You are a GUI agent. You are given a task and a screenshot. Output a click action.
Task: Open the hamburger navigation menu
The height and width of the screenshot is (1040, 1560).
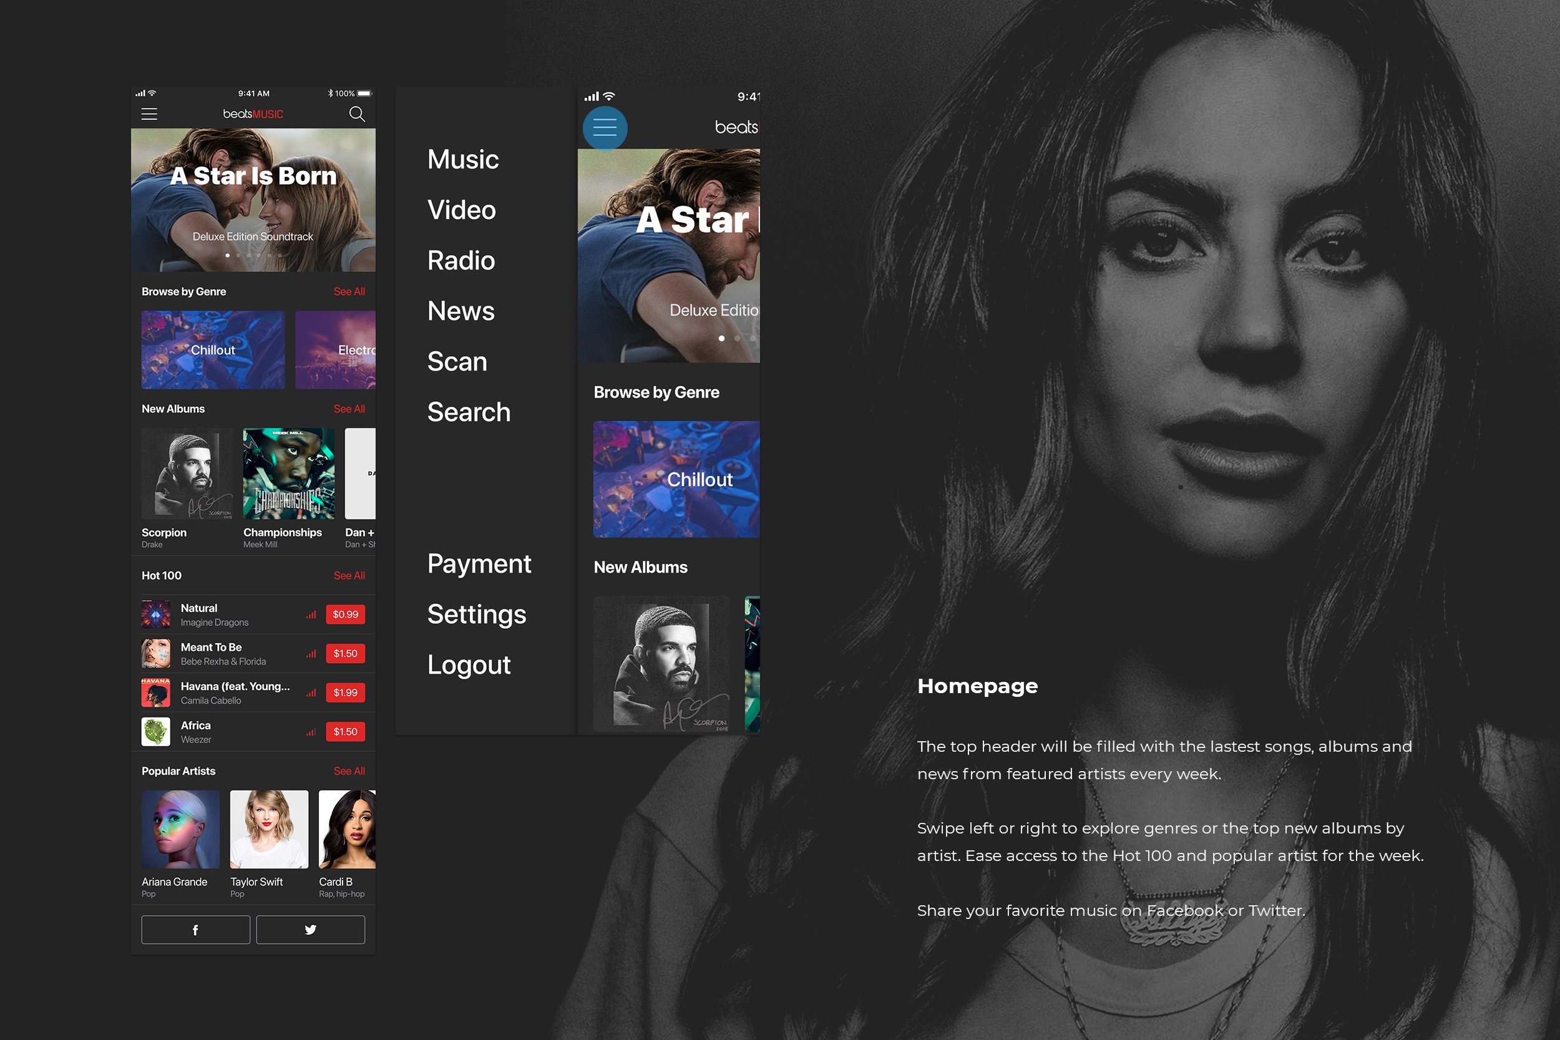click(149, 114)
